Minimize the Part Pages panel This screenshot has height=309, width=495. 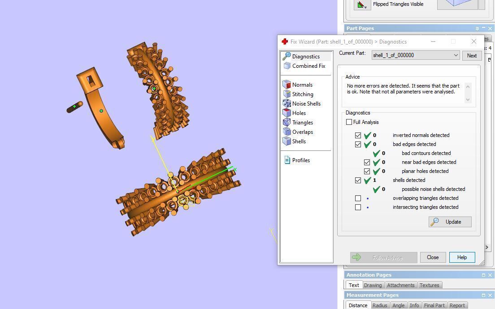pyautogui.click(x=483, y=28)
